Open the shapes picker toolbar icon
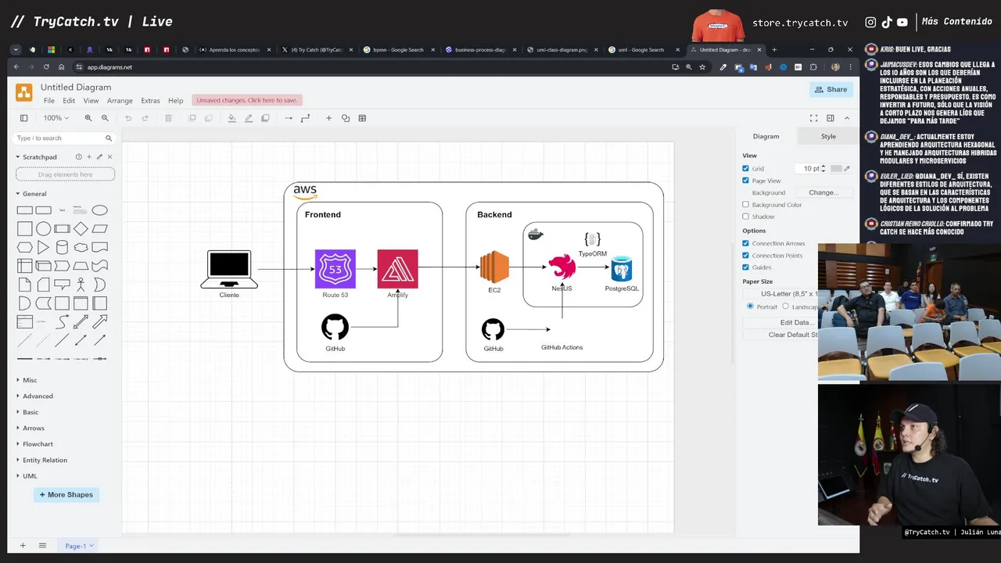This screenshot has height=563, width=1001. point(346,118)
